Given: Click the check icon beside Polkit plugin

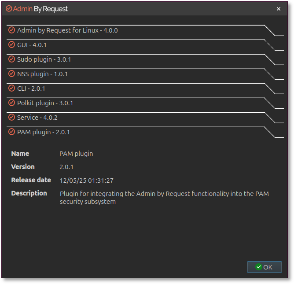Looking at the screenshot, I should pos(12,103).
